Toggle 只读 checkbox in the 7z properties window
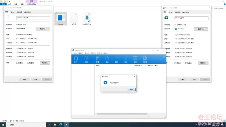 click(x=175, y=63)
